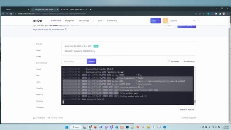
Task: Close the flask-pixel-lidr Web Service tab
Action: pos(57,9)
